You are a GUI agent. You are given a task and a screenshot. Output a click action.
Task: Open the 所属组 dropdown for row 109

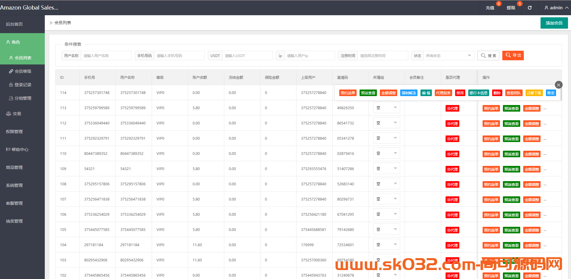coord(387,169)
